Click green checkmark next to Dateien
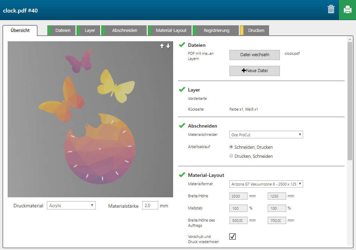Viewport: 356px width, 250px height. point(182,45)
